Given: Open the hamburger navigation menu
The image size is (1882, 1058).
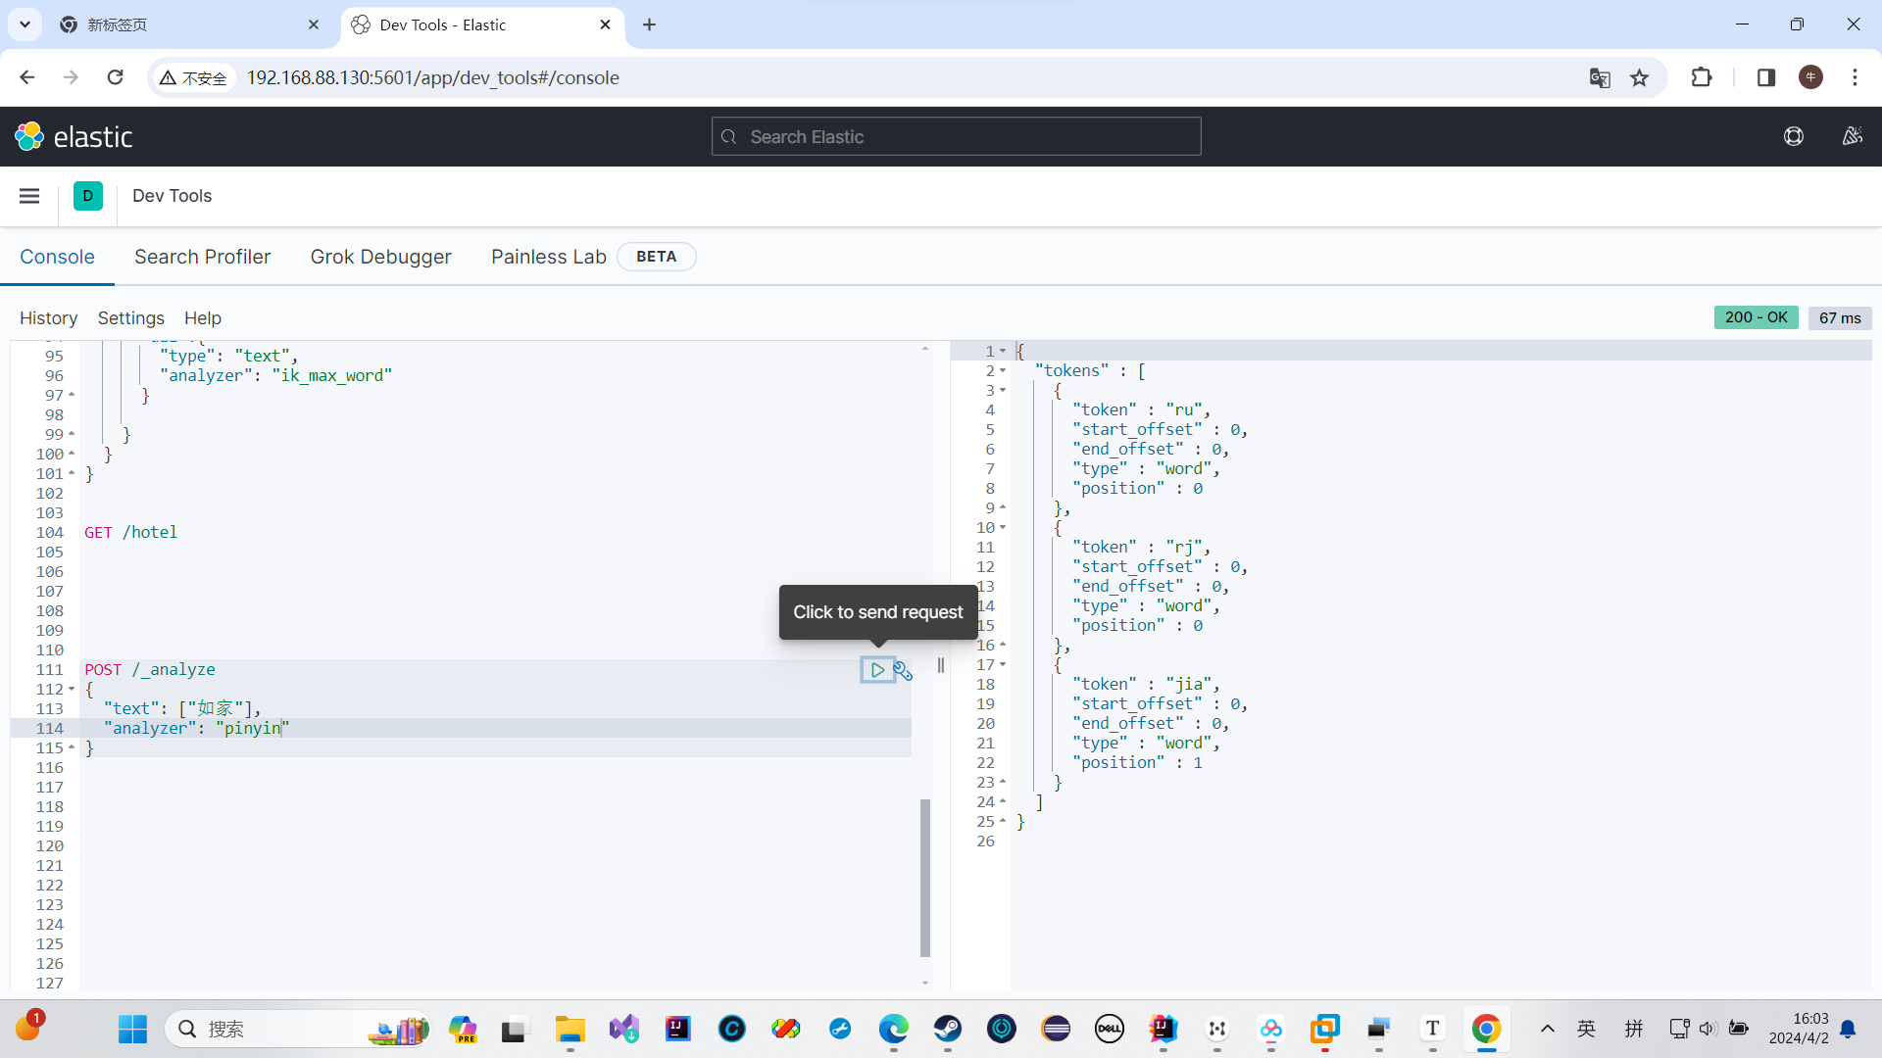Looking at the screenshot, I should 29,196.
